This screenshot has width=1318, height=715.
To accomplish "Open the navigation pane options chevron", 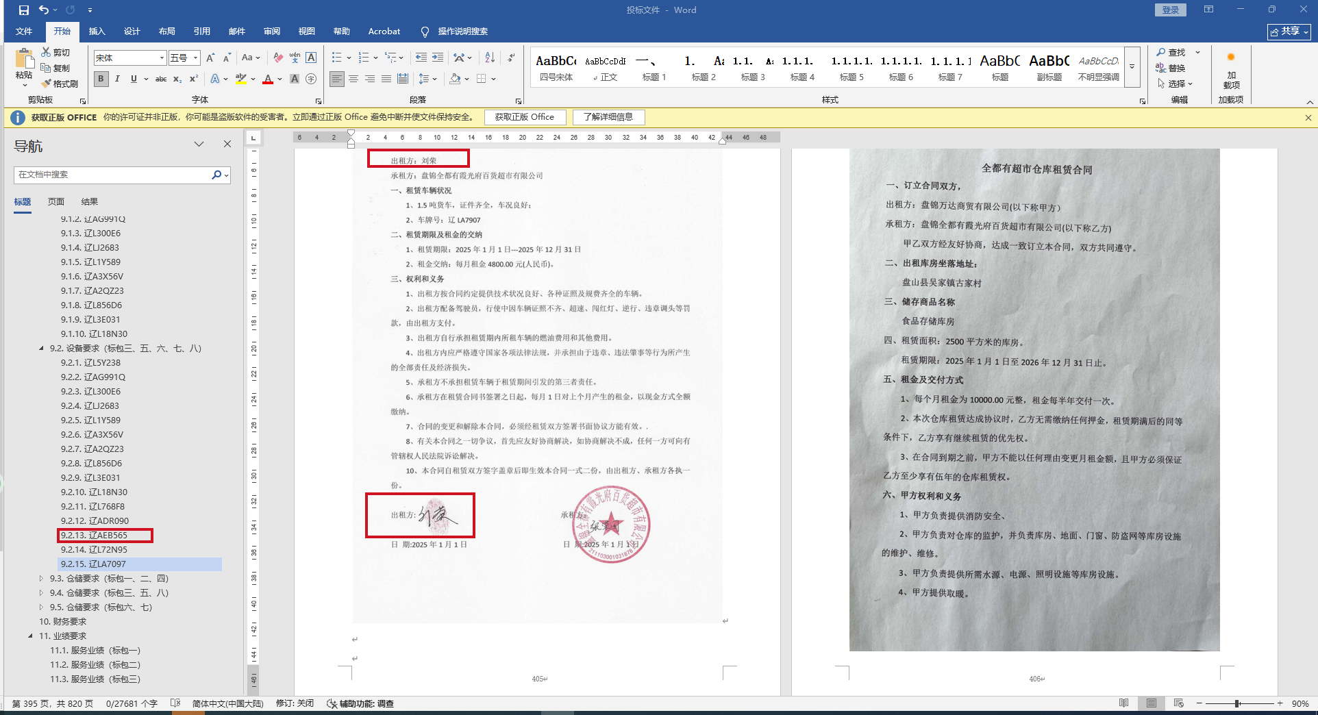I will click(199, 144).
